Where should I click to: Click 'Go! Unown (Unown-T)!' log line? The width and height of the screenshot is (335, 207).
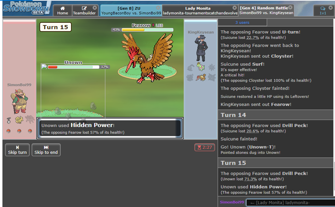[248, 147]
